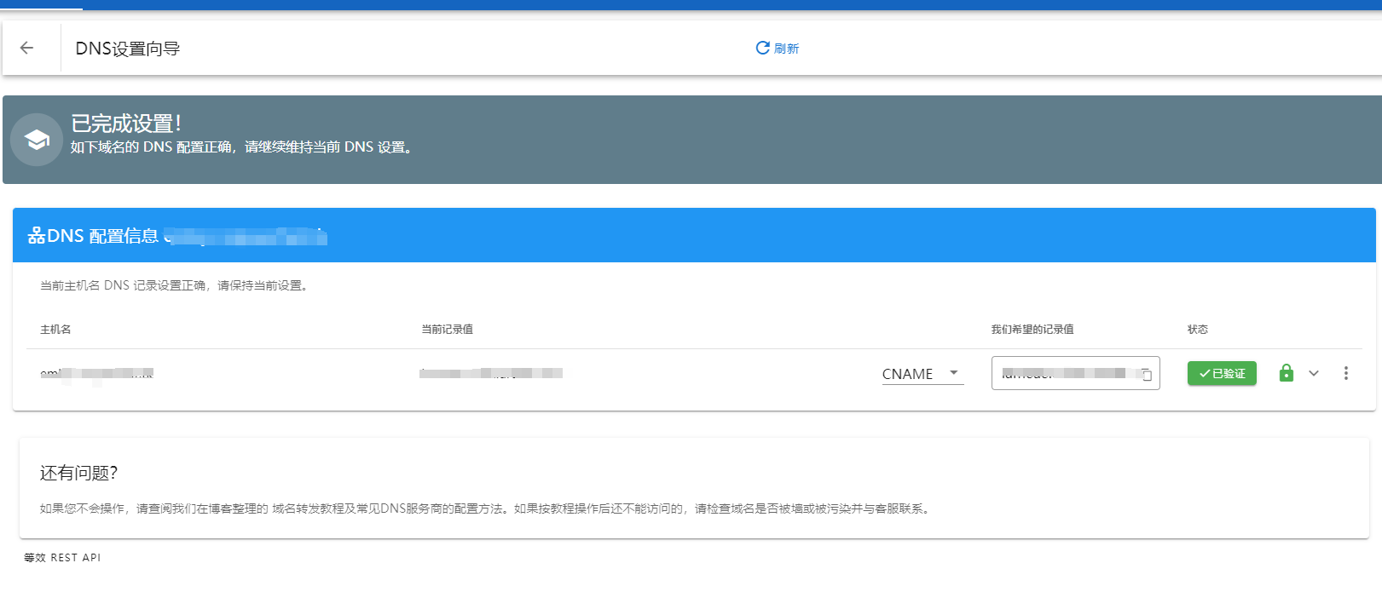This screenshot has height=609, width=1382.
Task: Click the green lock SSL icon
Action: (x=1286, y=373)
